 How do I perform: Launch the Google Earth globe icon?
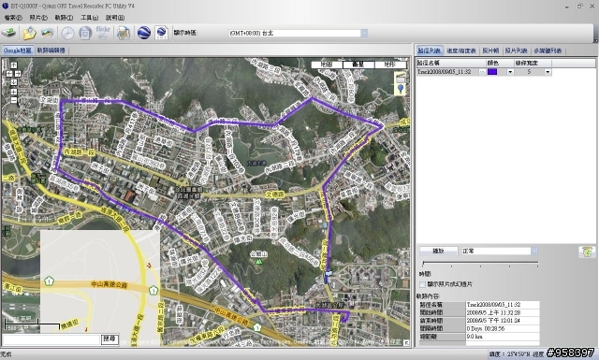144,33
